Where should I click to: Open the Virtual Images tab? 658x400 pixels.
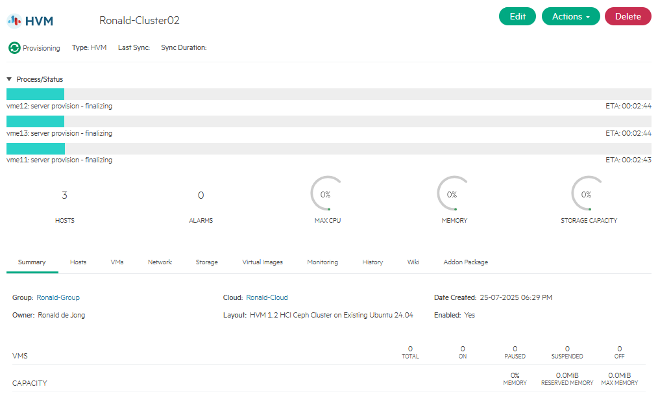262,262
